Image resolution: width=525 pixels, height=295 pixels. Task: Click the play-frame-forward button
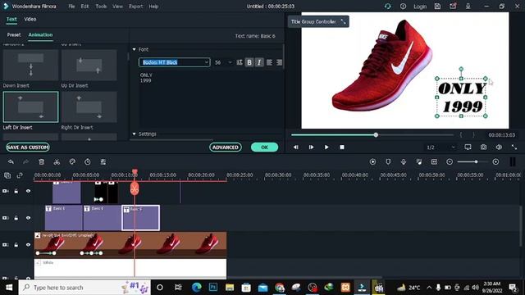tap(311, 147)
